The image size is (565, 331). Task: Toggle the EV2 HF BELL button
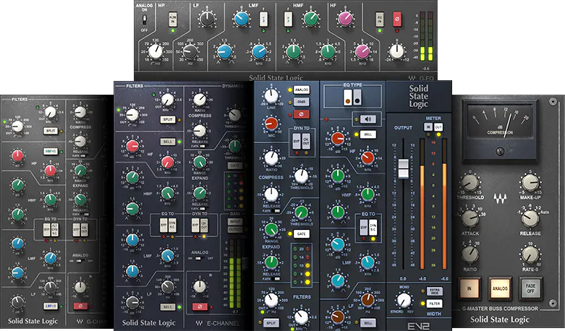click(368, 134)
